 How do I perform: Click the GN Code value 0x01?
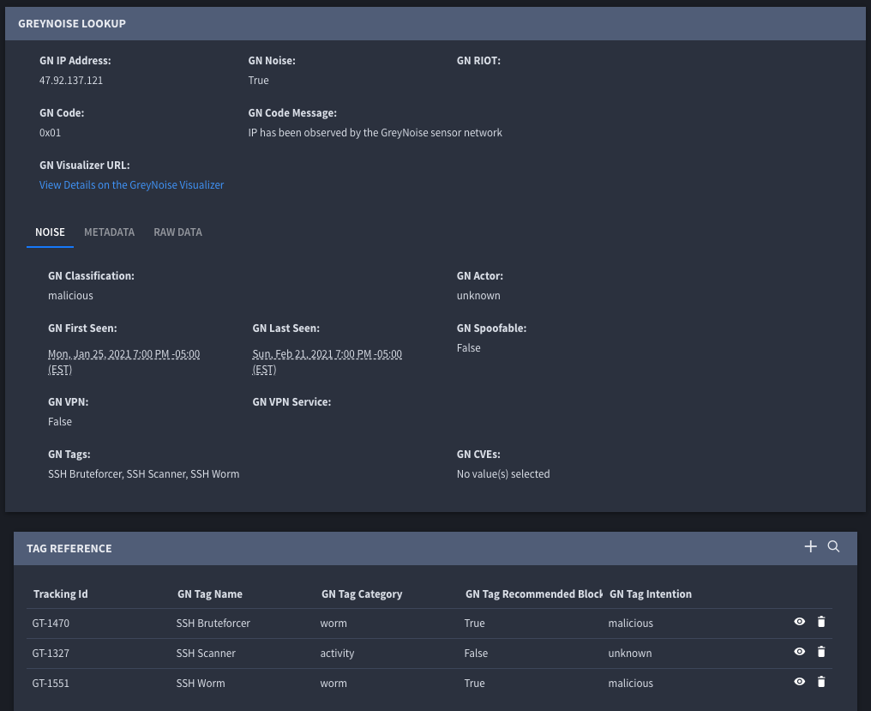(50, 133)
